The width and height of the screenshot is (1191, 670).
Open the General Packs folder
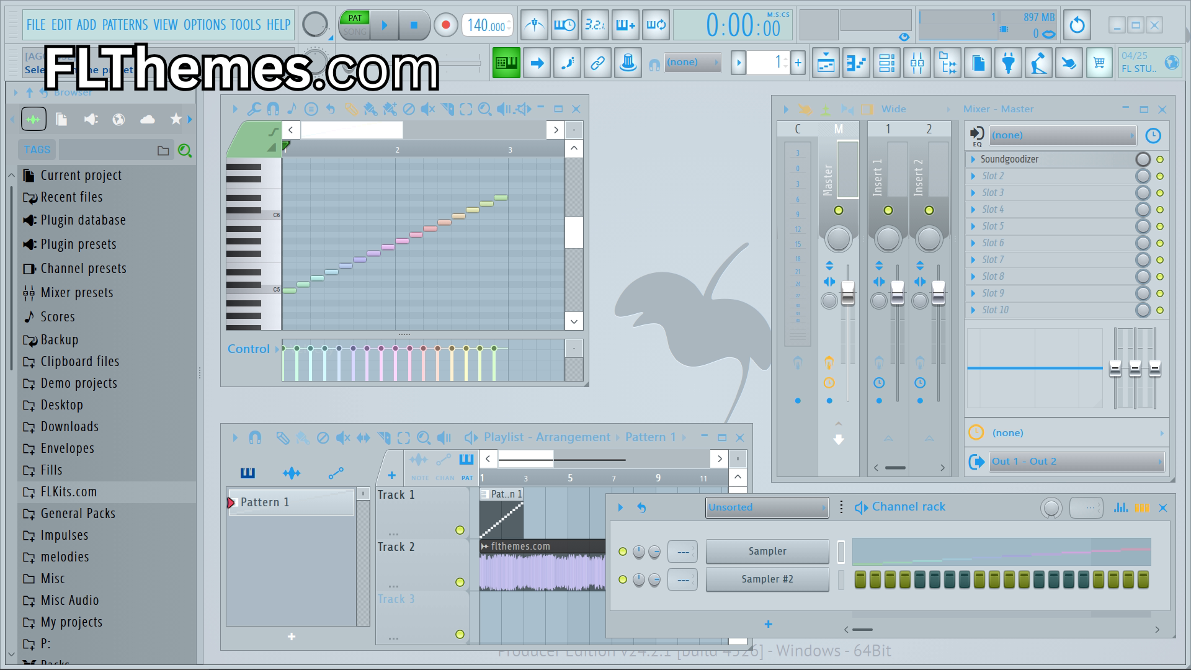click(x=78, y=514)
